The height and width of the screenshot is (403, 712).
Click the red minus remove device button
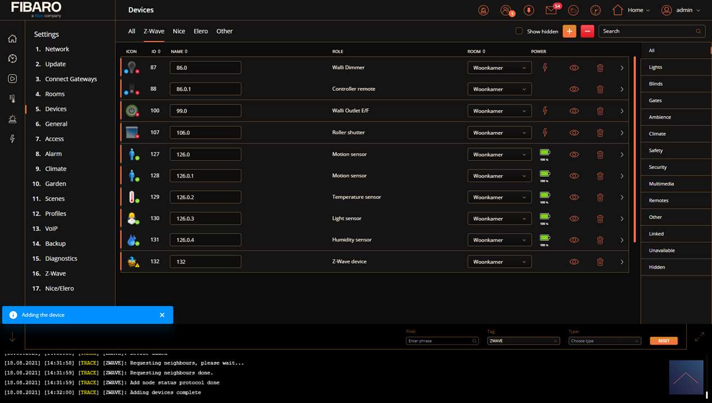click(587, 31)
